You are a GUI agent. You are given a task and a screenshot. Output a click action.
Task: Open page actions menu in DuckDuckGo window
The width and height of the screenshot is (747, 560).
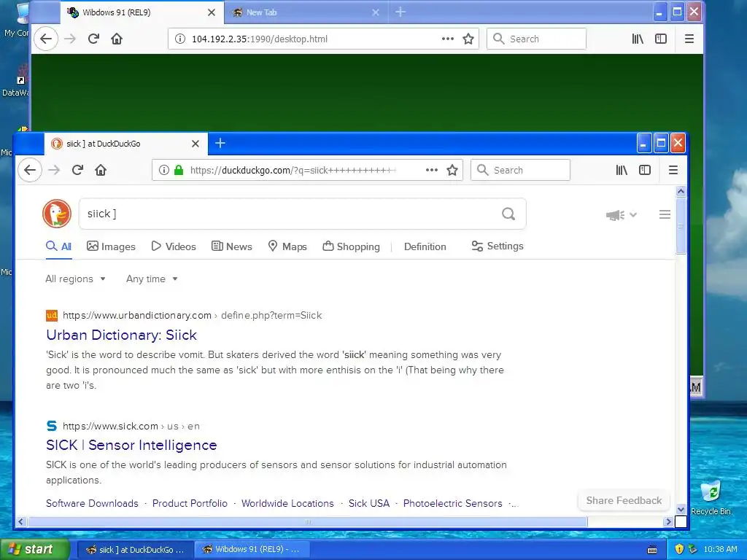(x=432, y=170)
